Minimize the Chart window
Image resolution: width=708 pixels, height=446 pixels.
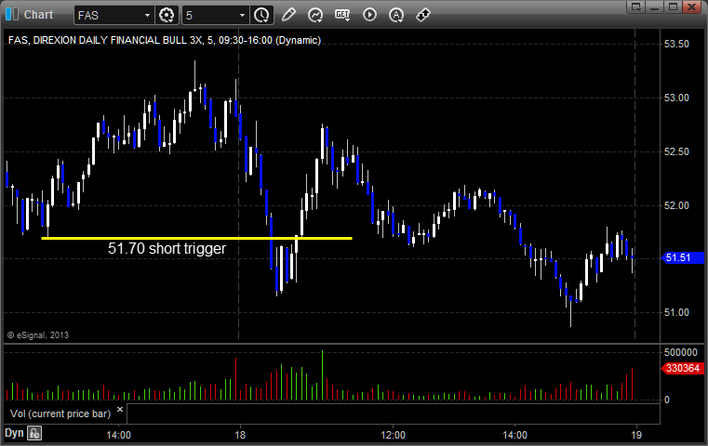tap(655, 7)
